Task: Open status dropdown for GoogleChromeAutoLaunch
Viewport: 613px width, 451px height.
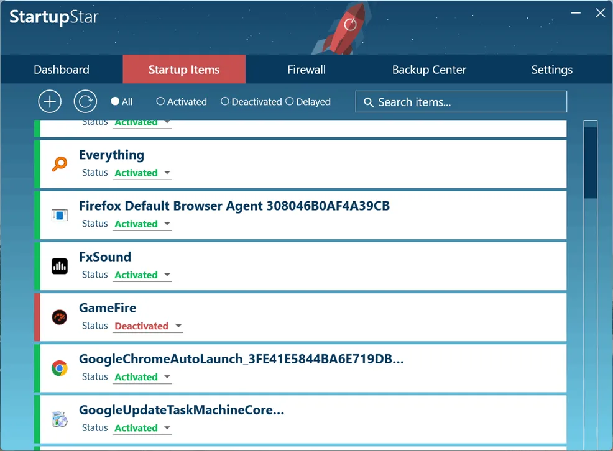Action: 142,377
